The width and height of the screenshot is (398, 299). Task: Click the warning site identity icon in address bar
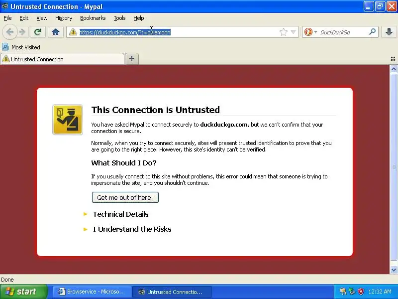point(73,32)
